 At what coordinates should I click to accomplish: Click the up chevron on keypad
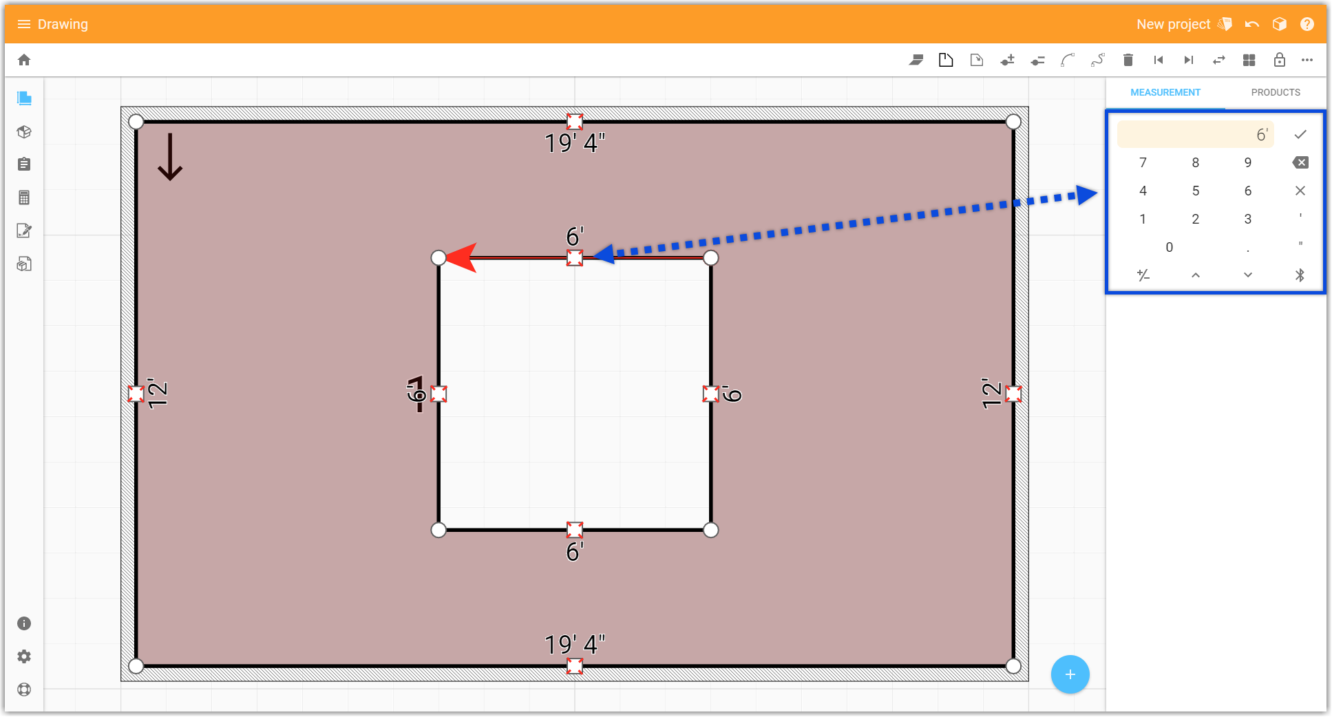point(1196,275)
